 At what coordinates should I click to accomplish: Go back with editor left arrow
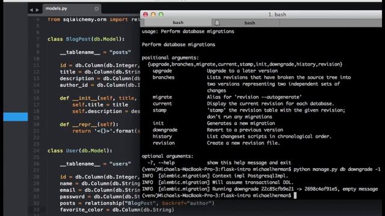coord(31,10)
